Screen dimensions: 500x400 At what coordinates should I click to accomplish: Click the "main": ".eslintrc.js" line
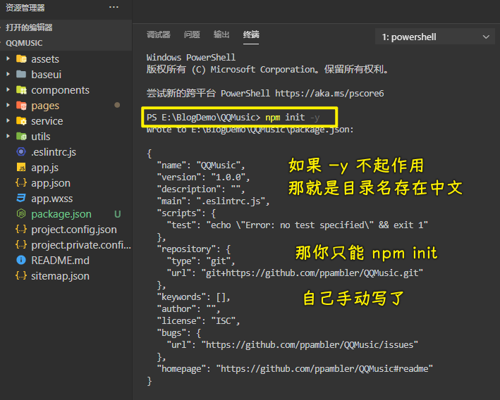(x=213, y=201)
